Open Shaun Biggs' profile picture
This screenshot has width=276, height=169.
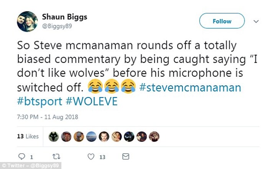tap(27, 21)
